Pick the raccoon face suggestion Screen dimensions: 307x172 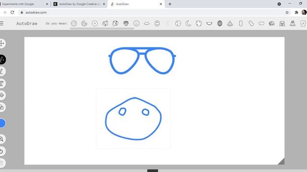click(282, 23)
